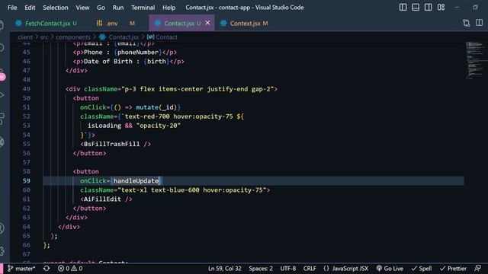
Task: Click the React file icon on Context.jsx tab
Action: coord(223,23)
